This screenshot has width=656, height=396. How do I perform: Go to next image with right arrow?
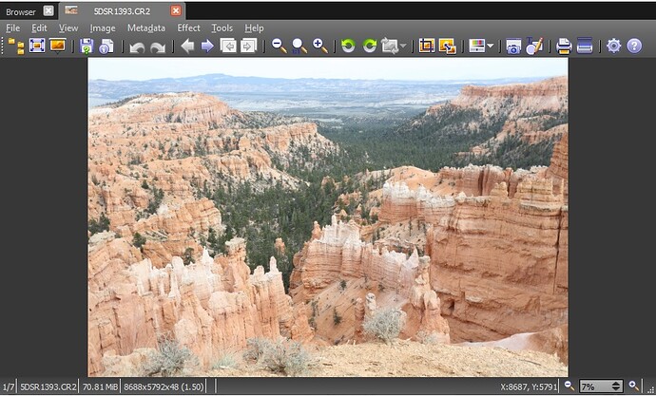pyautogui.click(x=207, y=46)
